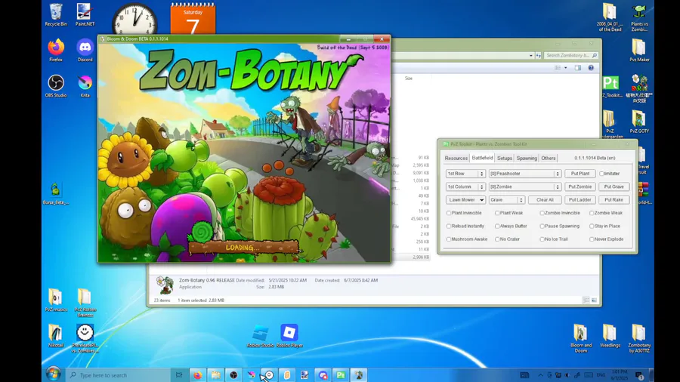Click the File Explorer taskbar icon

(x=215, y=375)
